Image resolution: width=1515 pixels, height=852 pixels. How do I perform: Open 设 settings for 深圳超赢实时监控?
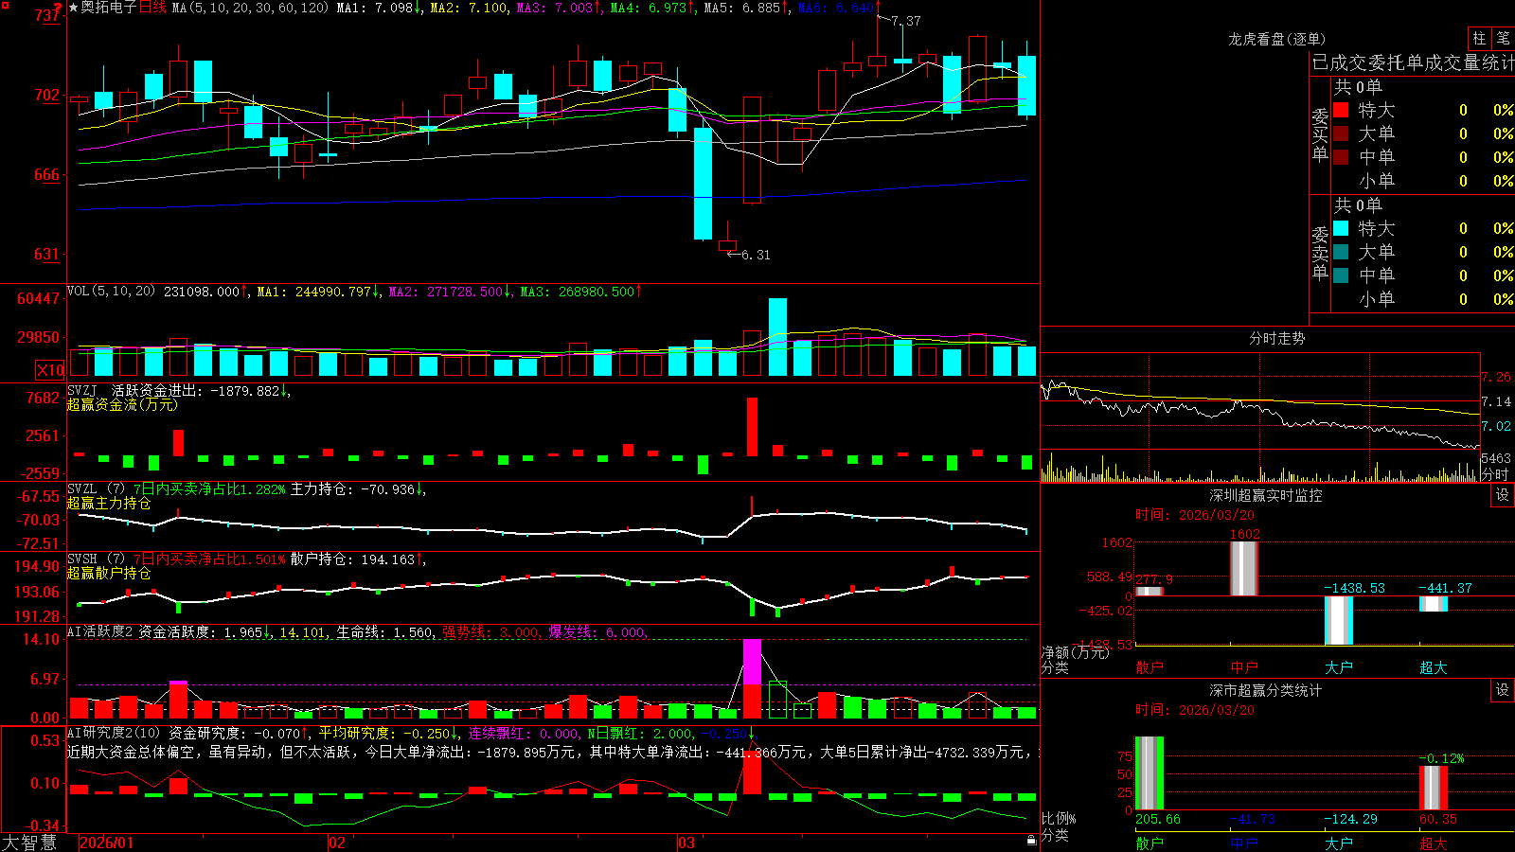point(1503,495)
